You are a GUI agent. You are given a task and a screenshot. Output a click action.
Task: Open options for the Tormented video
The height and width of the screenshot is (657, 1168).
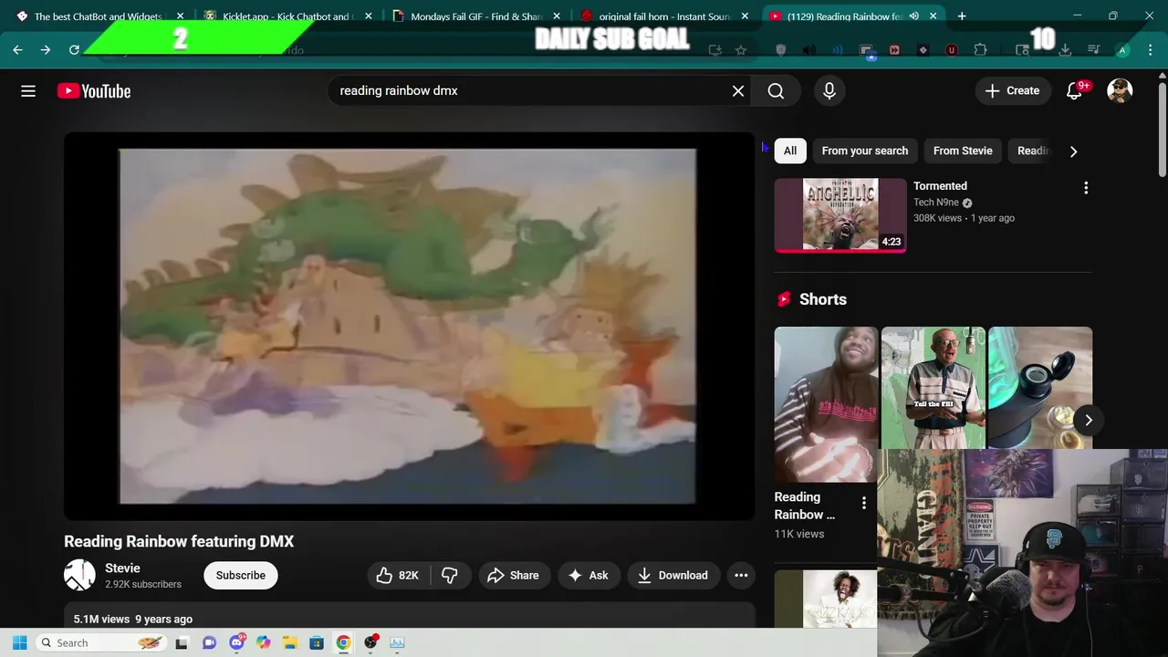(x=1086, y=187)
